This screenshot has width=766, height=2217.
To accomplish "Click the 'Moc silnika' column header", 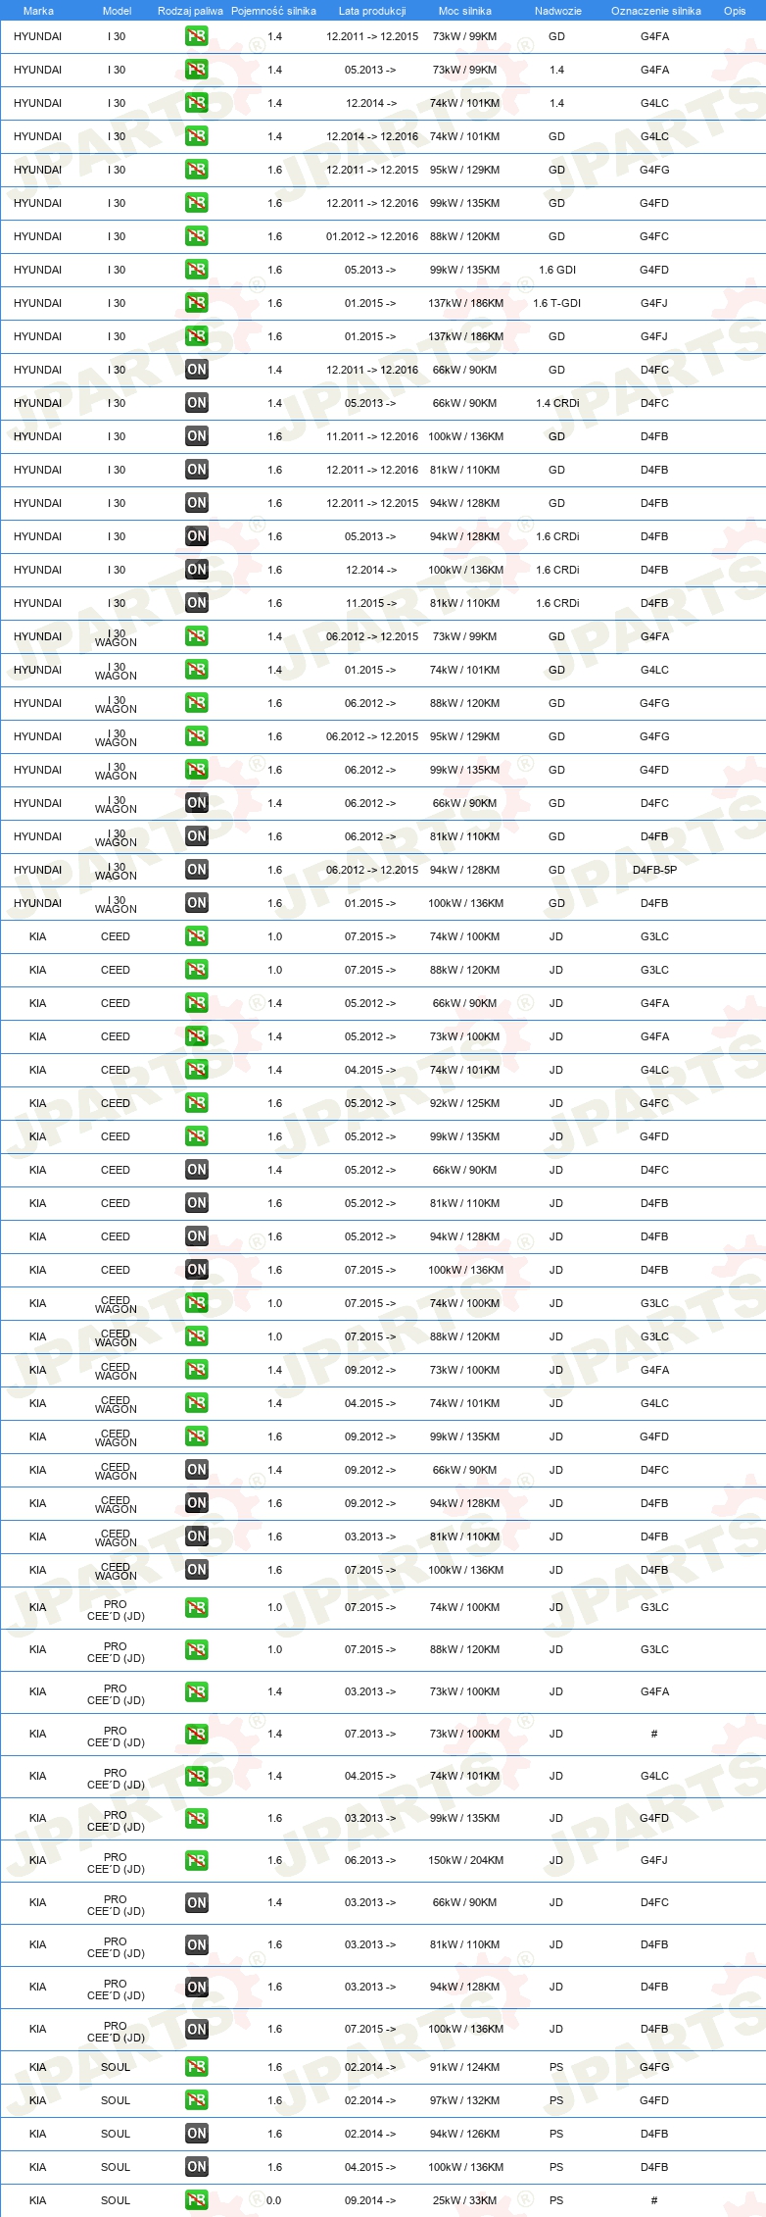I will (x=465, y=11).
